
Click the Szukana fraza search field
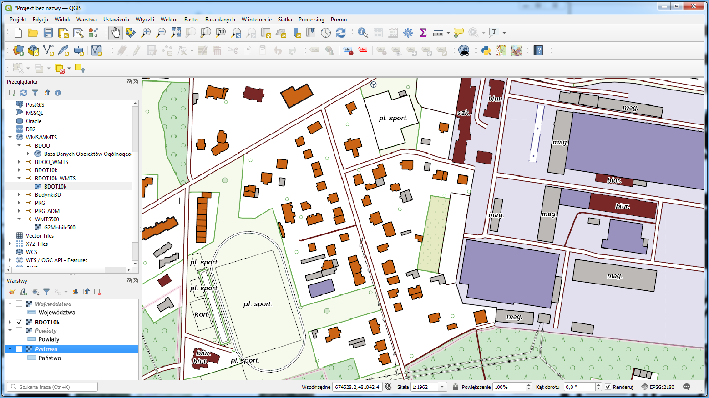pyautogui.click(x=52, y=387)
